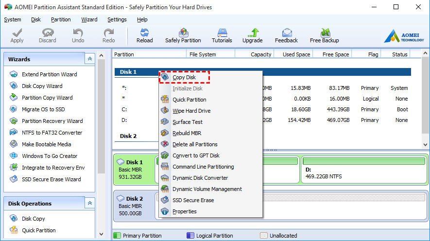Choose Delete all Partitions menu entry
Screen dimensions: 430x241
210,144
